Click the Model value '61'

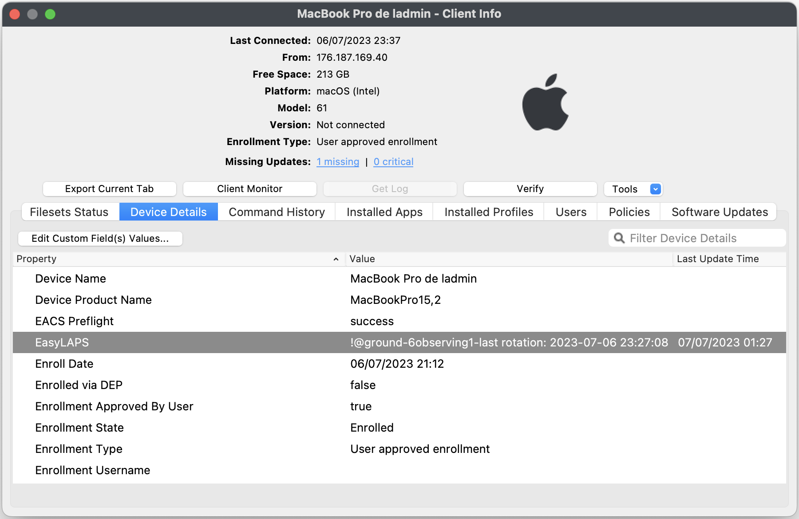pyautogui.click(x=322, y=108)
